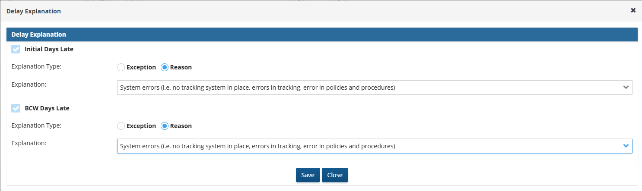Image resolution: width=642 pixels, height=191 pixels.
Task: Toggle the Initial Days Late checkbox
Action: 16,49
